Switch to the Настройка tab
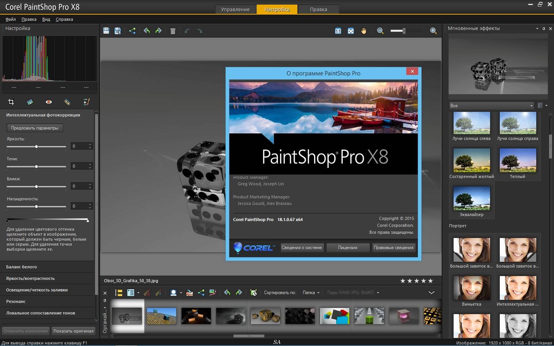 point(277,9)
